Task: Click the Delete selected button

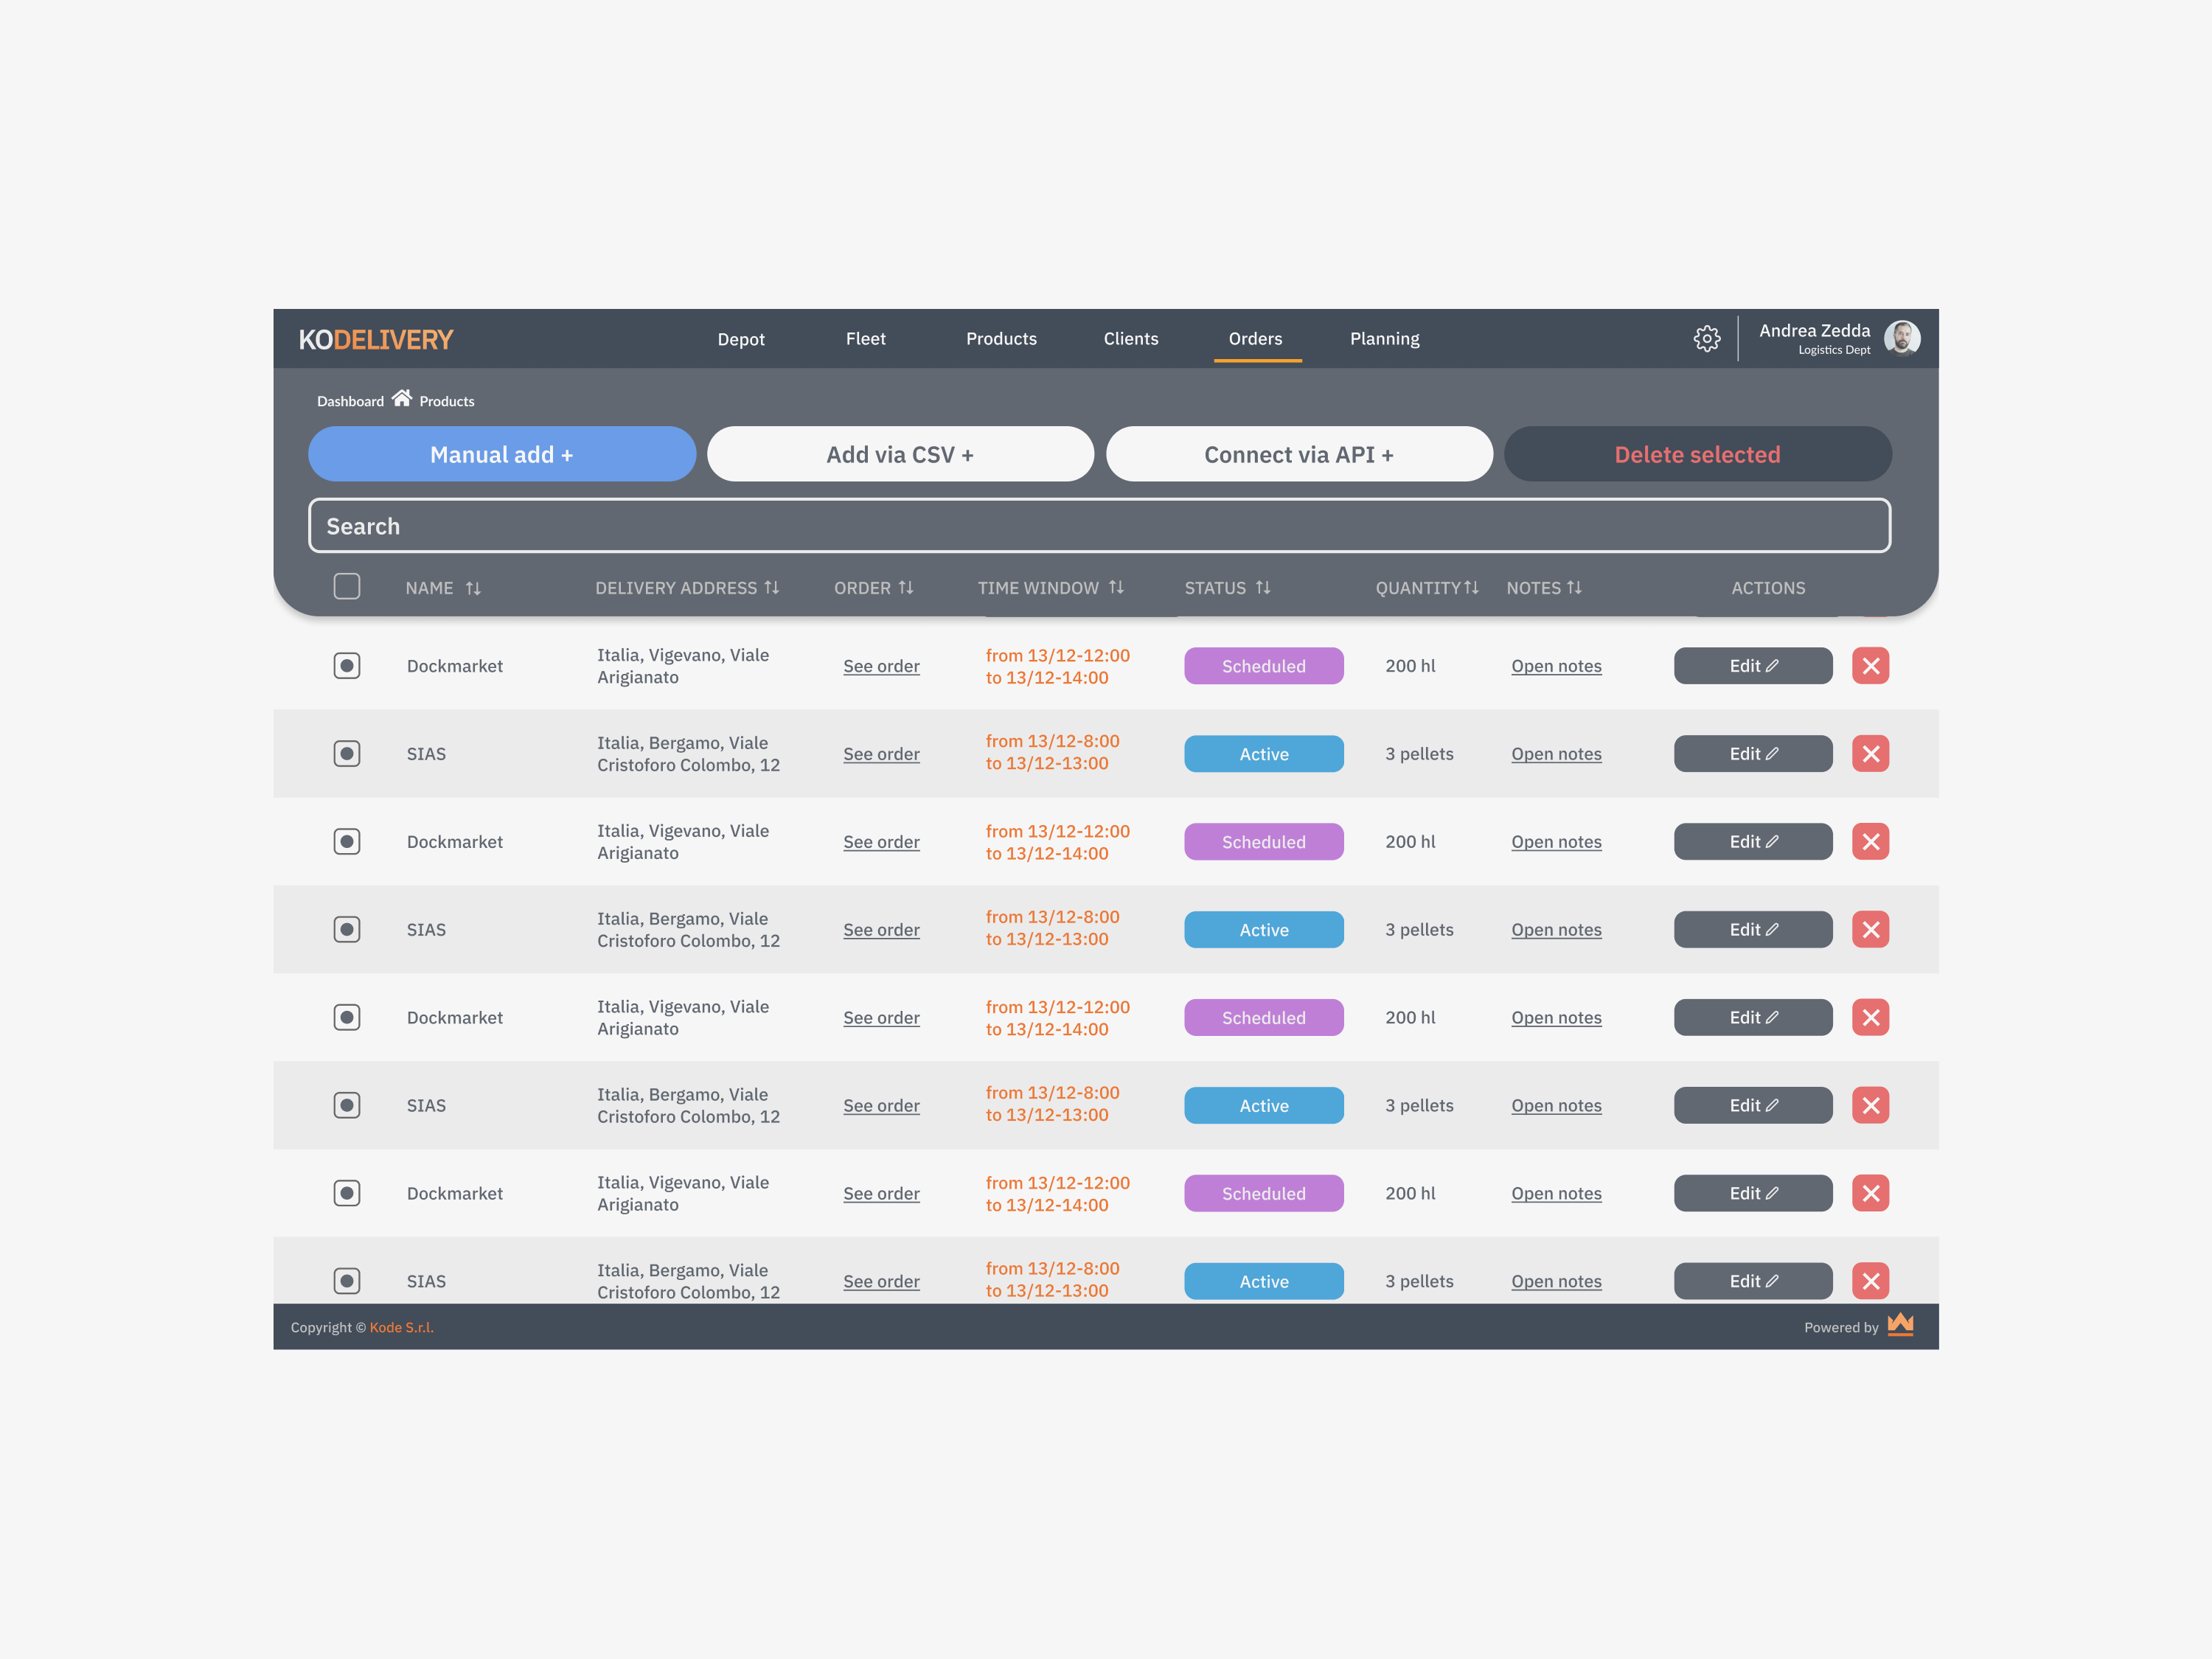Action: point(1698,454)
